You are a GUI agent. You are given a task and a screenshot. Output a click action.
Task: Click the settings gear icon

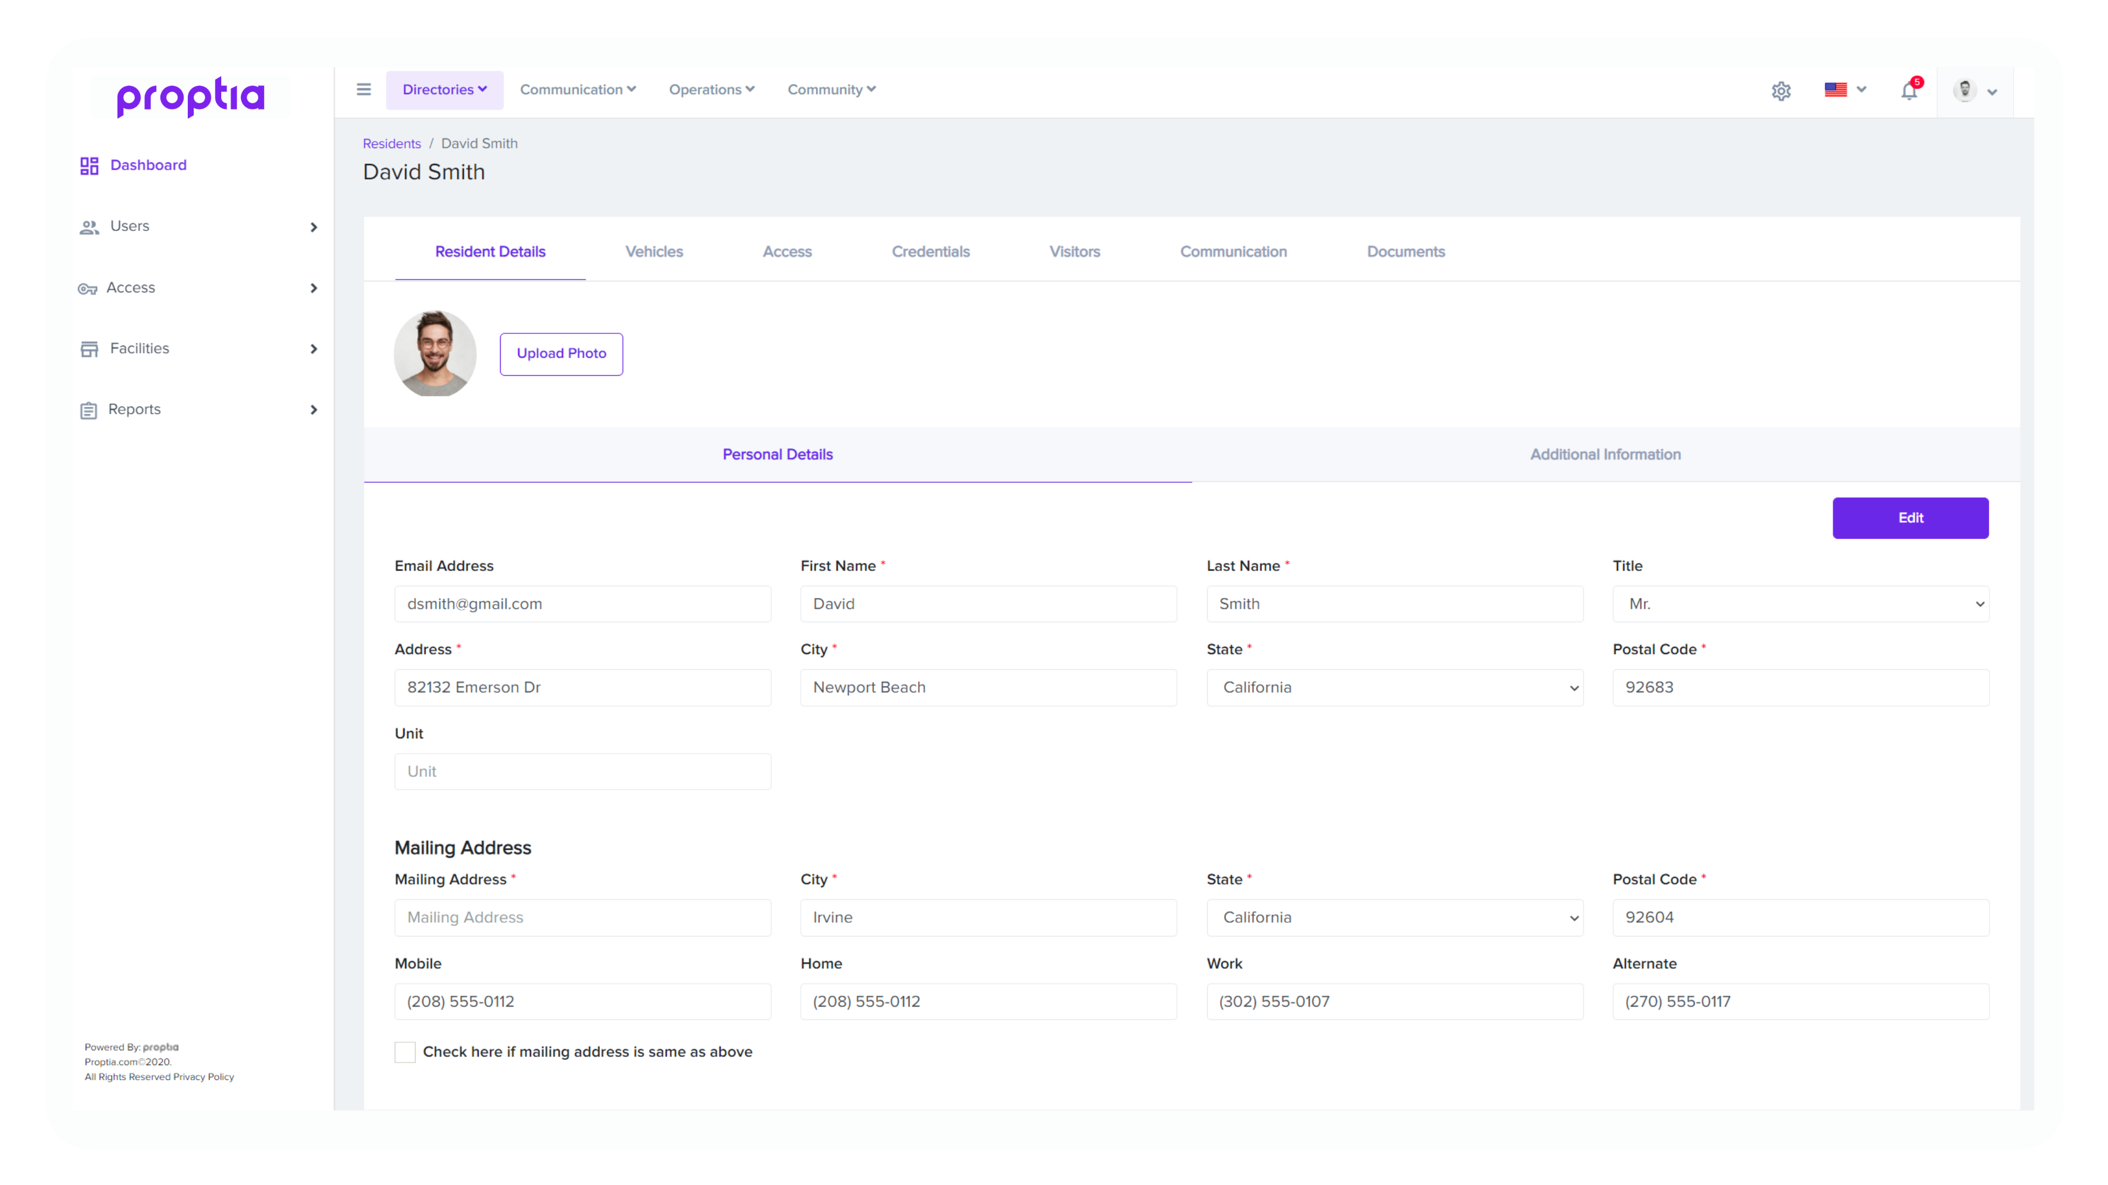click(x=1781, y=90)
